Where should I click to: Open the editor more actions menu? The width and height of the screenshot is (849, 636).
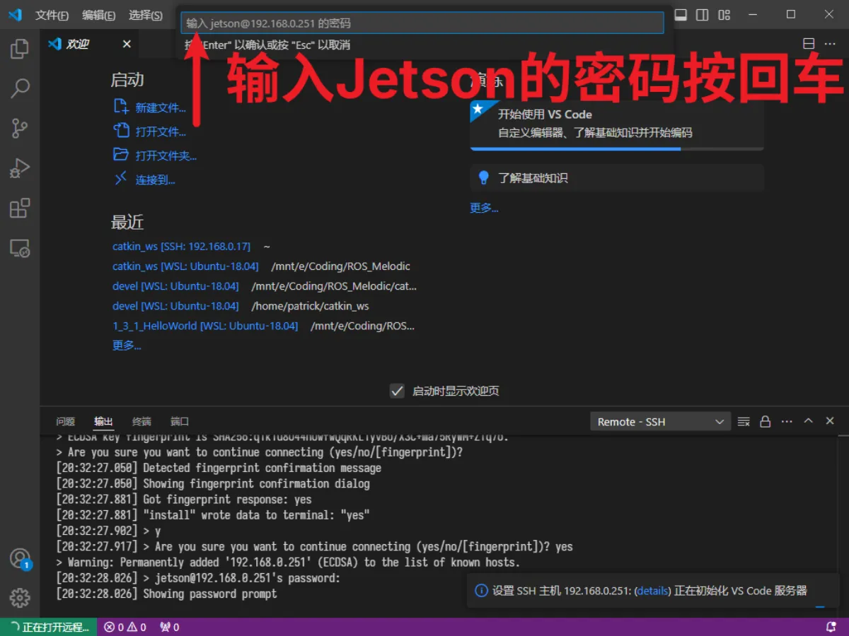830,43
